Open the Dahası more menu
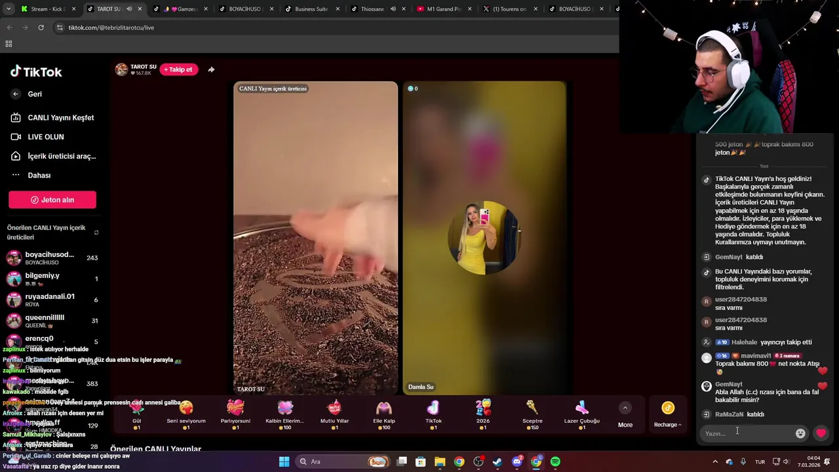Screen dimensions: 839x472 [x=31, y=175]
